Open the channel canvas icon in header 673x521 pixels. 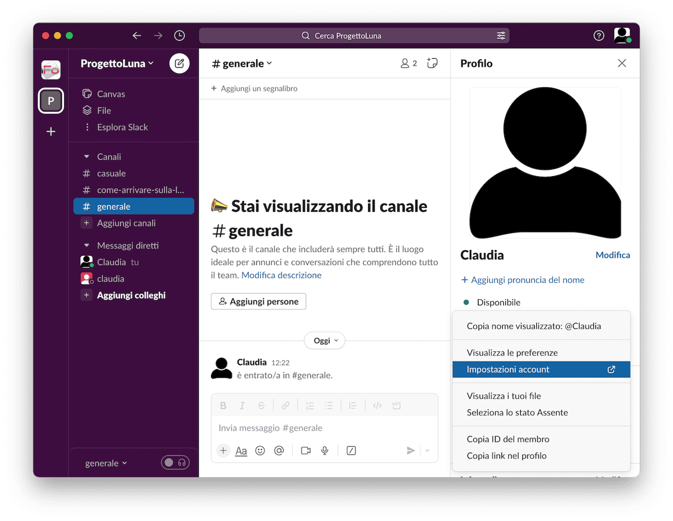(x=432, y=63)
